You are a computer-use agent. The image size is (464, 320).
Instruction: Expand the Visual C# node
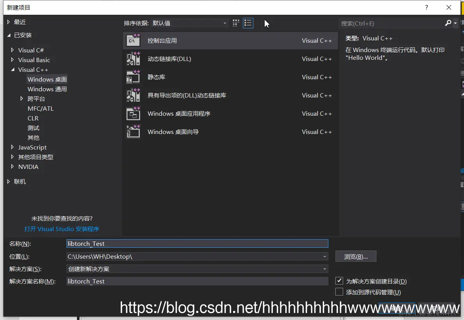[x=12, y=50]
